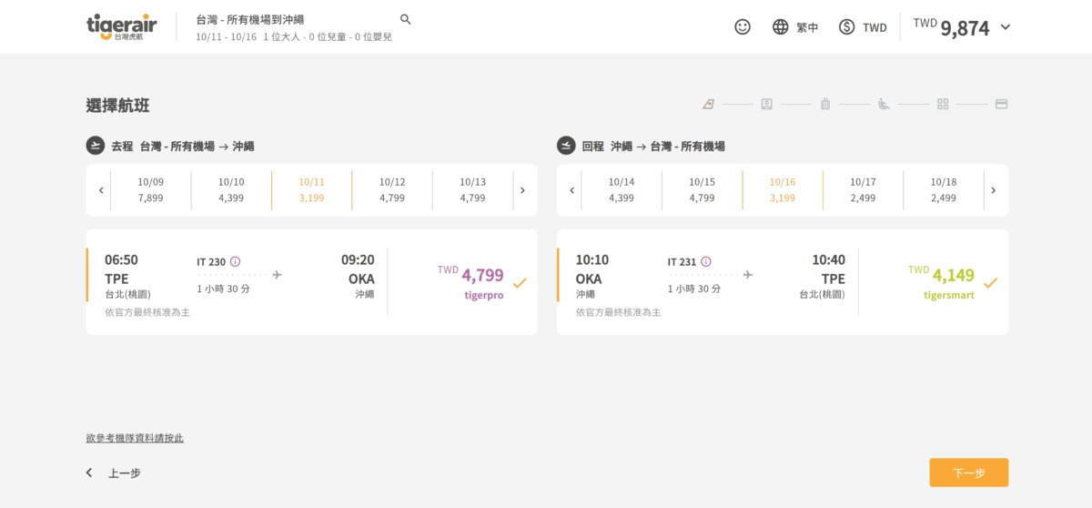Select outbound date 10/10 priced 4,399
The image size is (1092, 508).
point(231,190)
